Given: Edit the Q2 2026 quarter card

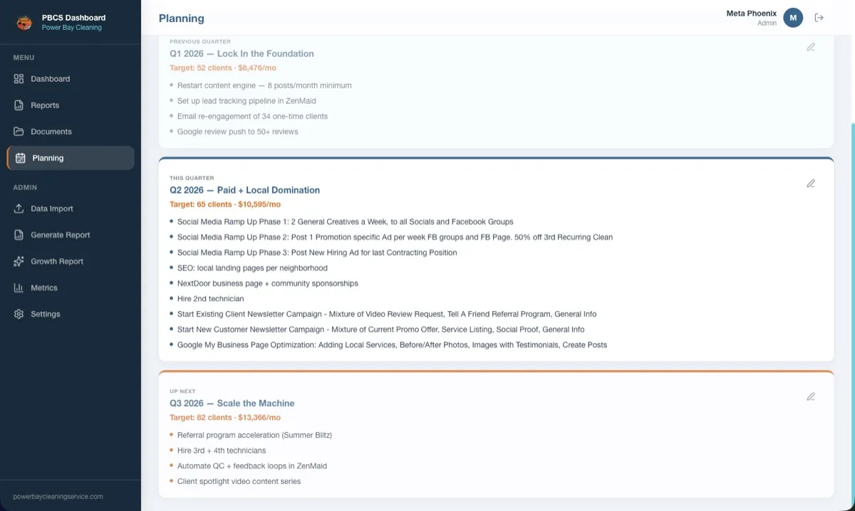Looking at the screenshot, I should tap(811, 184).
